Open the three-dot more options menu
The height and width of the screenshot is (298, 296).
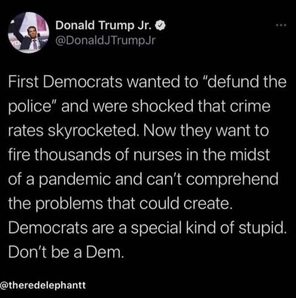(281, 26)
